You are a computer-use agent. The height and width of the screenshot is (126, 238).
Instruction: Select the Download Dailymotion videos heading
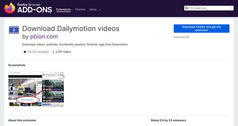(x=71, y=29)
